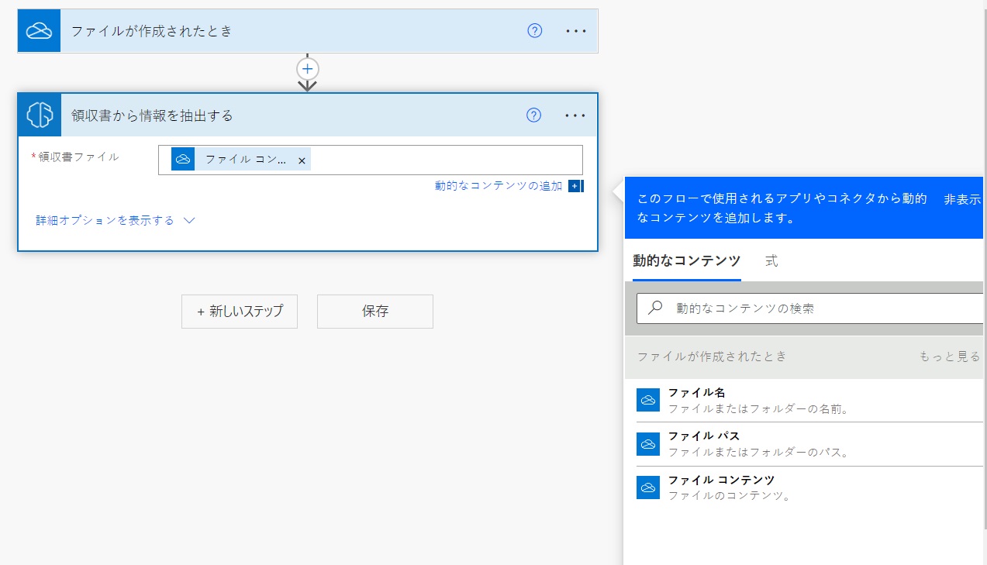This screenshot has height=565, width=987.
Task: Expand the list with もっと見る
Action: tap(949, 357)
